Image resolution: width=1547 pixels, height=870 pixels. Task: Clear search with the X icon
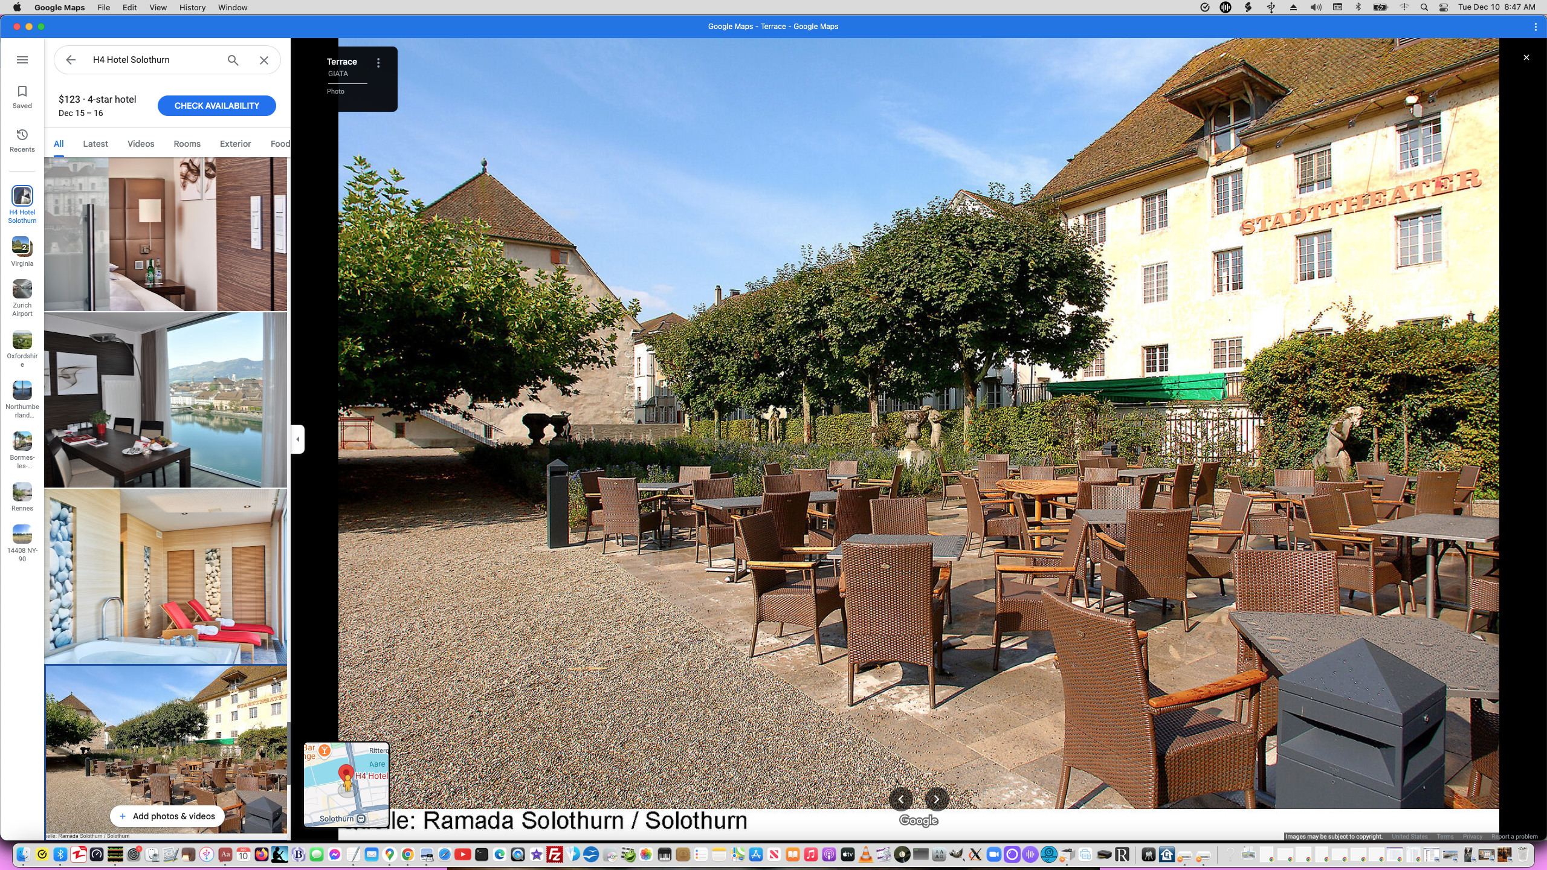pyautogui.click(x=264, y=60)
